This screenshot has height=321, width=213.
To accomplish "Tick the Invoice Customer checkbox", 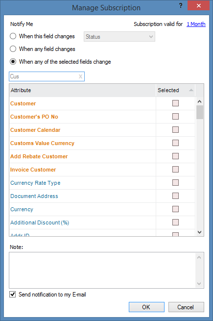I will point(176,170).
